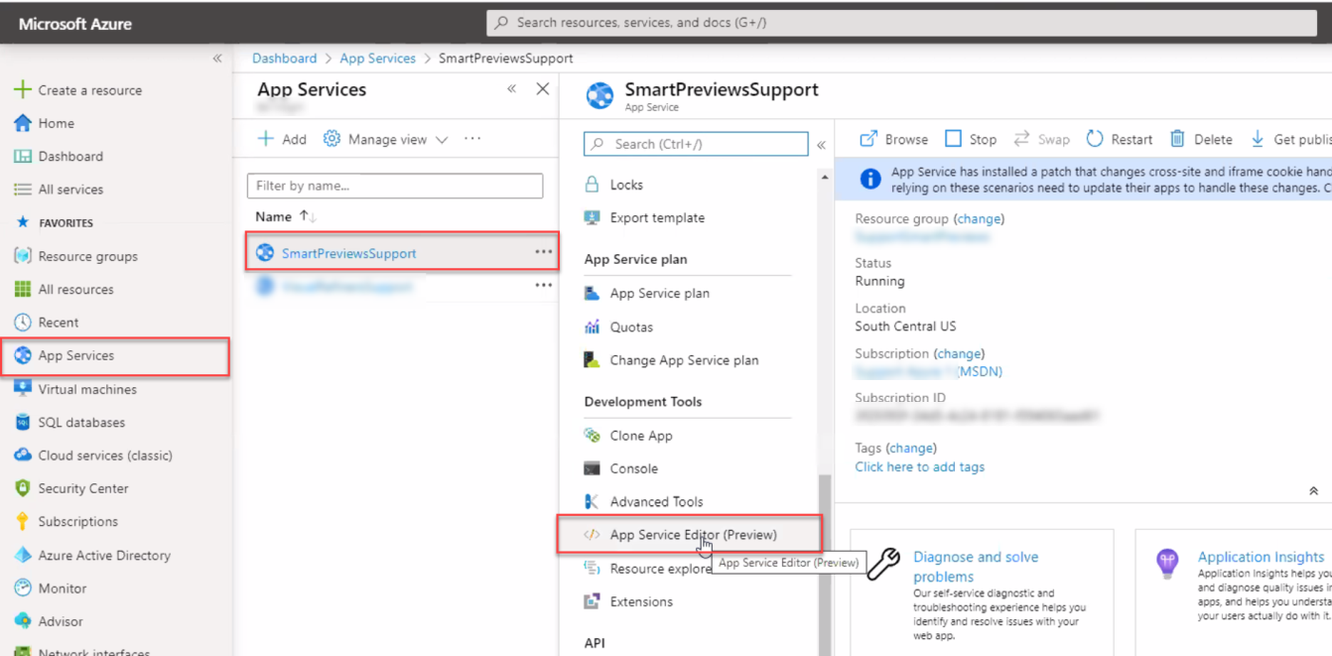This screenshot has width=1332, height=656.
Task: Click the Security Center shield icon
Action: (x=22, y=488)
